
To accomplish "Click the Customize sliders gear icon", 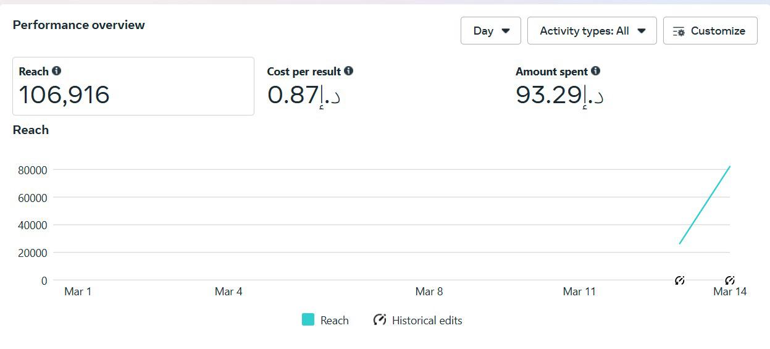I will [679, 32].
